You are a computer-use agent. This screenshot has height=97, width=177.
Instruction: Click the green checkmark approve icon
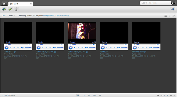tap(10, 9)
